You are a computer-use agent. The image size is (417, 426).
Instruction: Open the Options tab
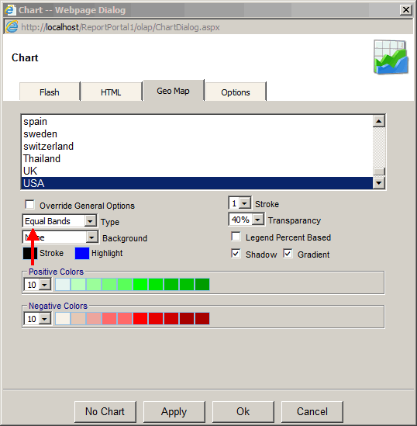click(235, 92)
